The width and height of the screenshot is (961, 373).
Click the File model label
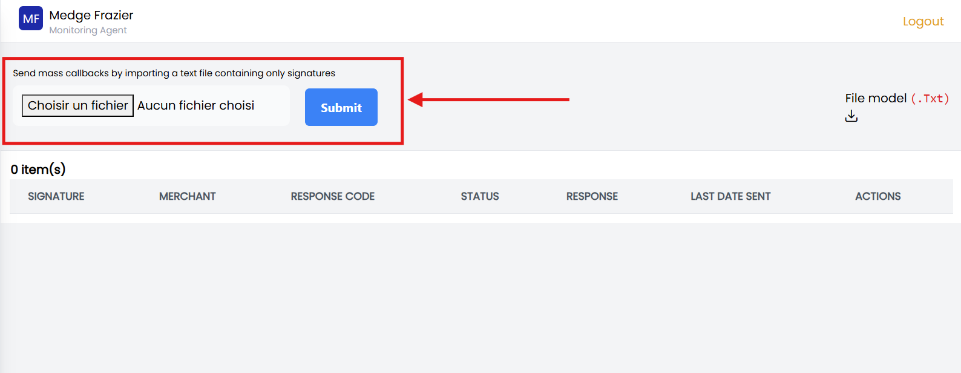tap(876, 98)
